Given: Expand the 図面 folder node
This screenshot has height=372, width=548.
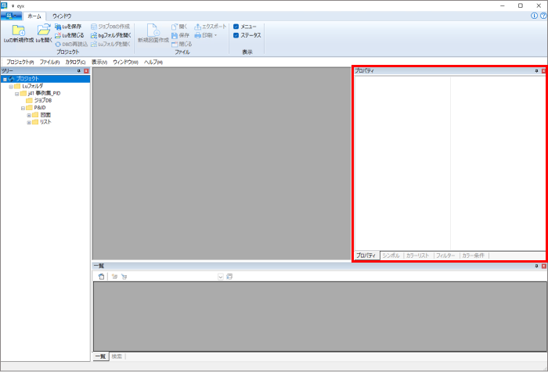Looking at the screenshot, I should [29, 115].
